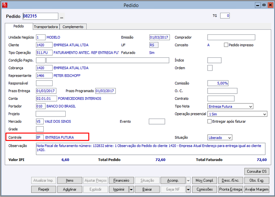Click the Controle field EF
Screen dimensions: 275x197
tap(40, 138)
